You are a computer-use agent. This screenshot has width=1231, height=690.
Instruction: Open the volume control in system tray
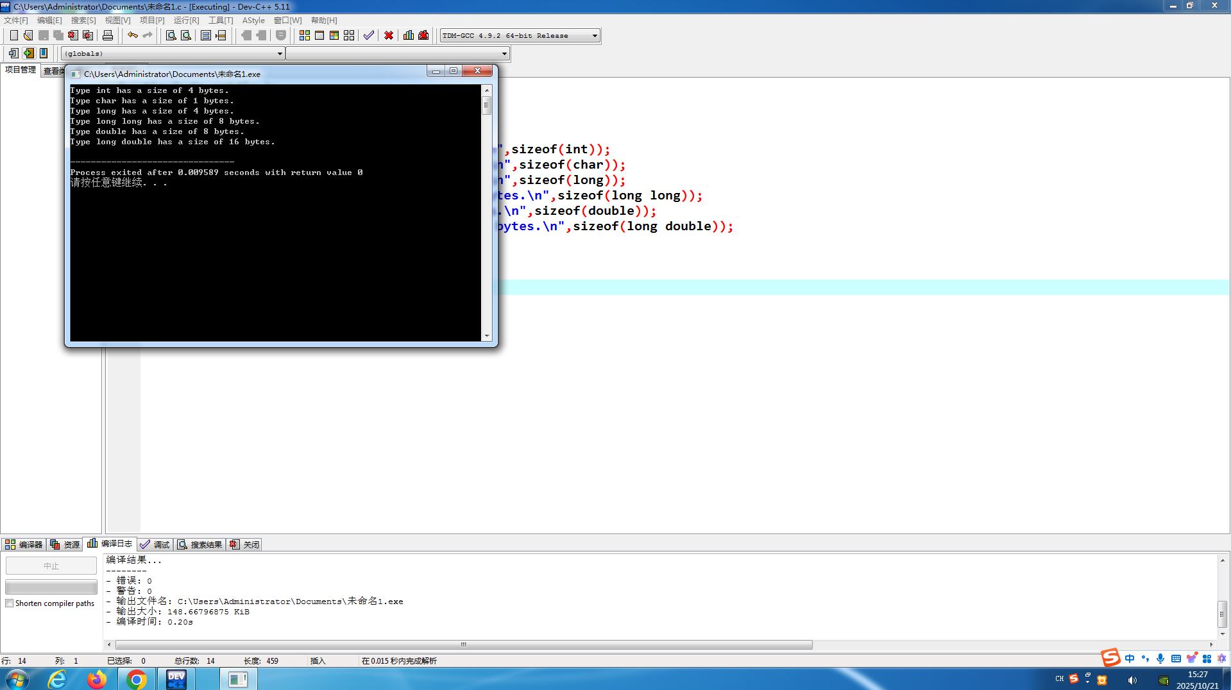click(x=1132, y=680)
